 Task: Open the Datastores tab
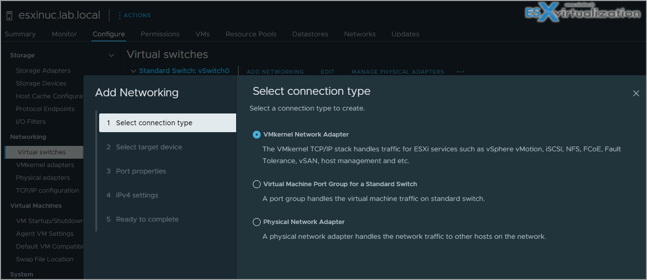coord(310,34)
